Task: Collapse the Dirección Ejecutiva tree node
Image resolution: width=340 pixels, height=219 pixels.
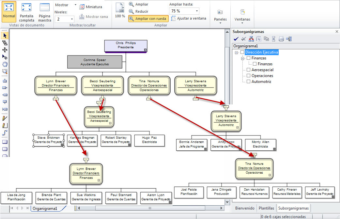Action: pyautogui.click(x=236, y=52)
